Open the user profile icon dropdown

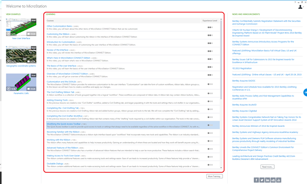(x=301, y=7)
